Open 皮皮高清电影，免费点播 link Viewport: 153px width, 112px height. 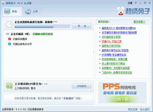tap(114, 59)
